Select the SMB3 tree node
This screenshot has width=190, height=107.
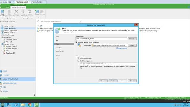click(x=7, y=51)
